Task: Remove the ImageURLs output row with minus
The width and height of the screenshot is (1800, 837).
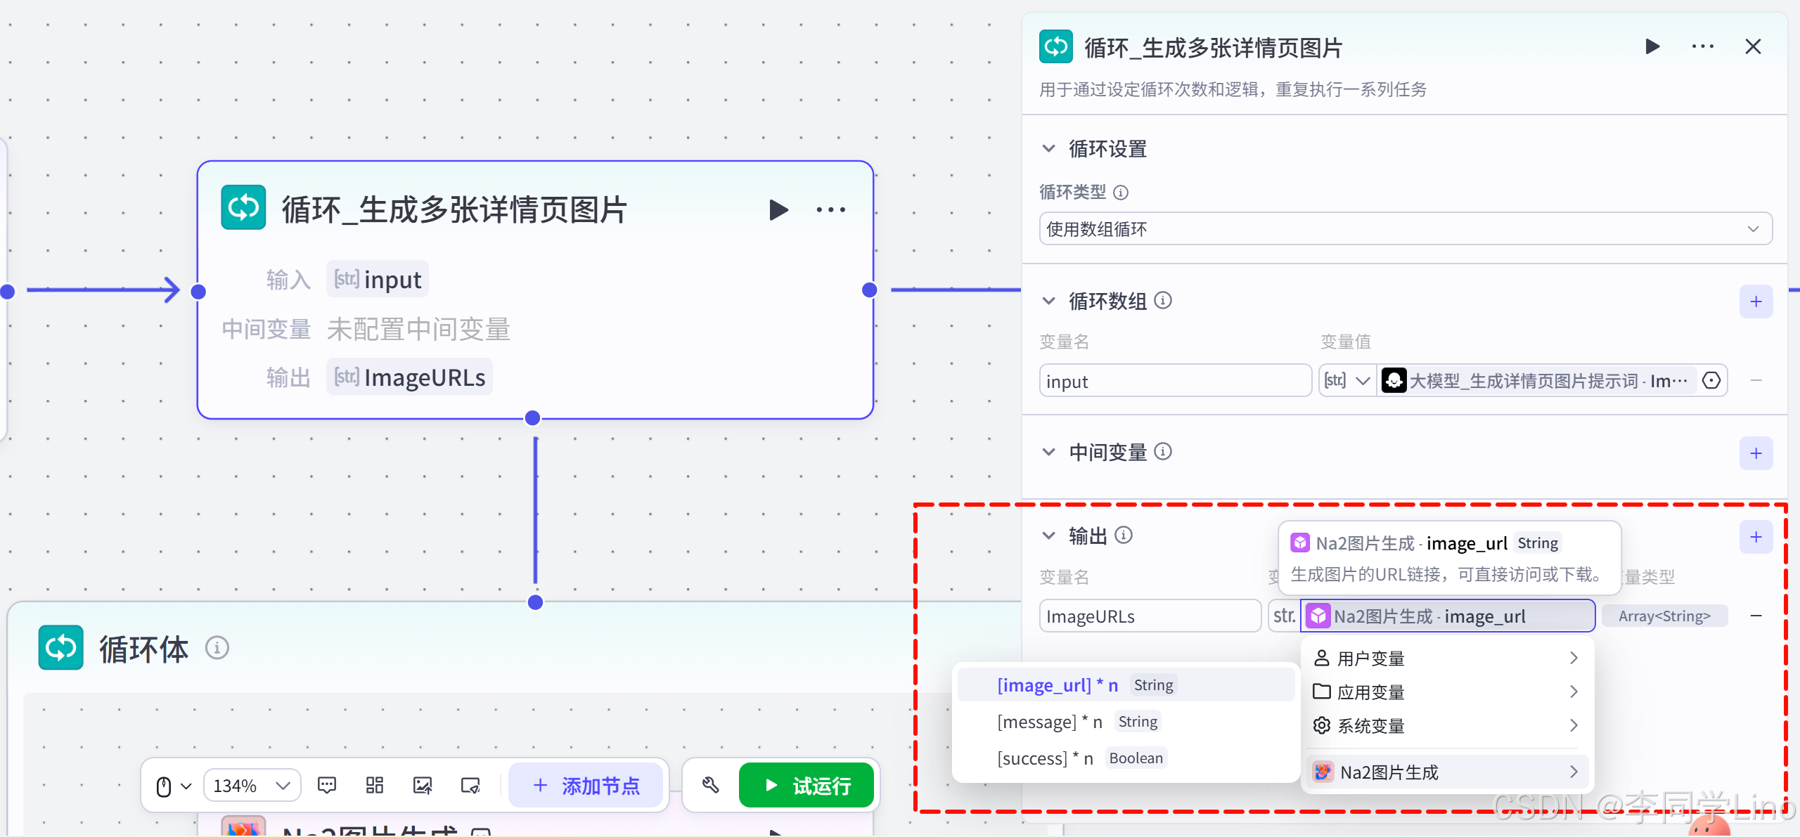Action: (1756, 616)
